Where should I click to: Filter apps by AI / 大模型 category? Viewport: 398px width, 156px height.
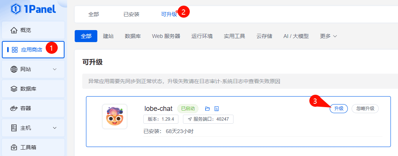pyautogui.click(x=296, y=36)
